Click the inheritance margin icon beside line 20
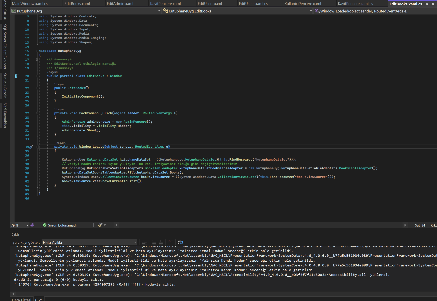Screen dimensions: 437x301 click(17, 76)
